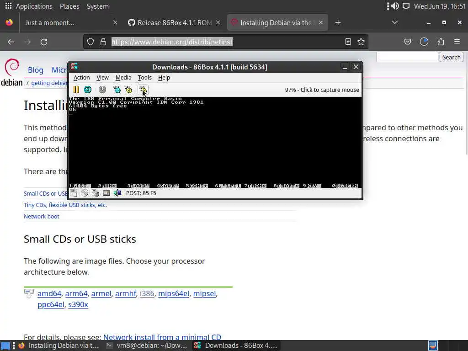Open the i386 image link

[147, 294]
